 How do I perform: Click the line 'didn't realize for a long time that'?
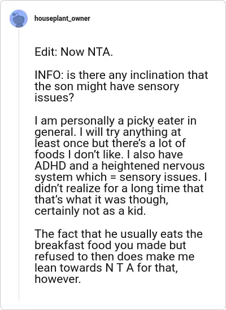[119, 188]
